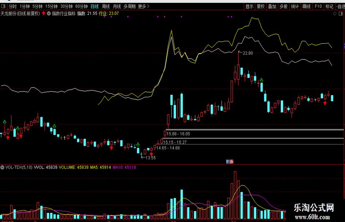Click the 财涨 event marker
This screenshot has width=345, height=222.
pyautogui.click(x=230, y=161)
